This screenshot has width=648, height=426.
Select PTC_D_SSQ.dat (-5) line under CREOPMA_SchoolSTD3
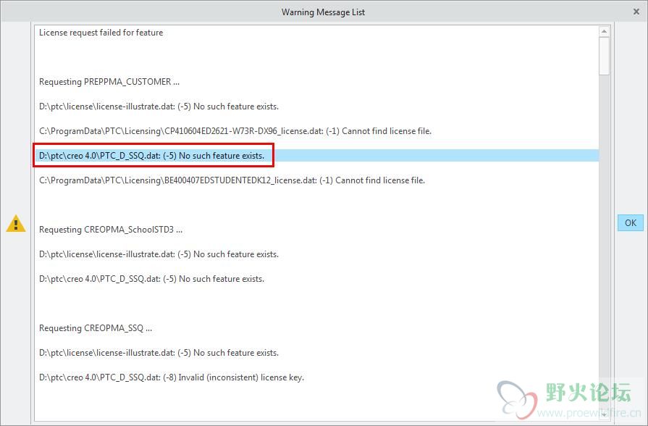click(x=151, y=279)
